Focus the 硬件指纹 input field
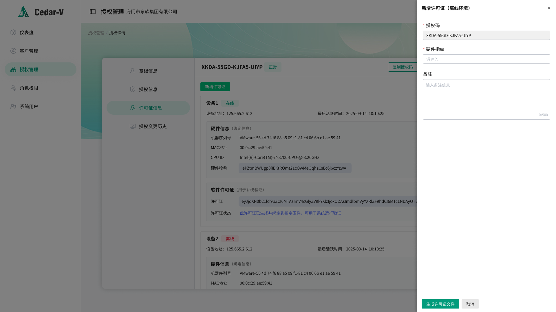 [x=486, y=59]
